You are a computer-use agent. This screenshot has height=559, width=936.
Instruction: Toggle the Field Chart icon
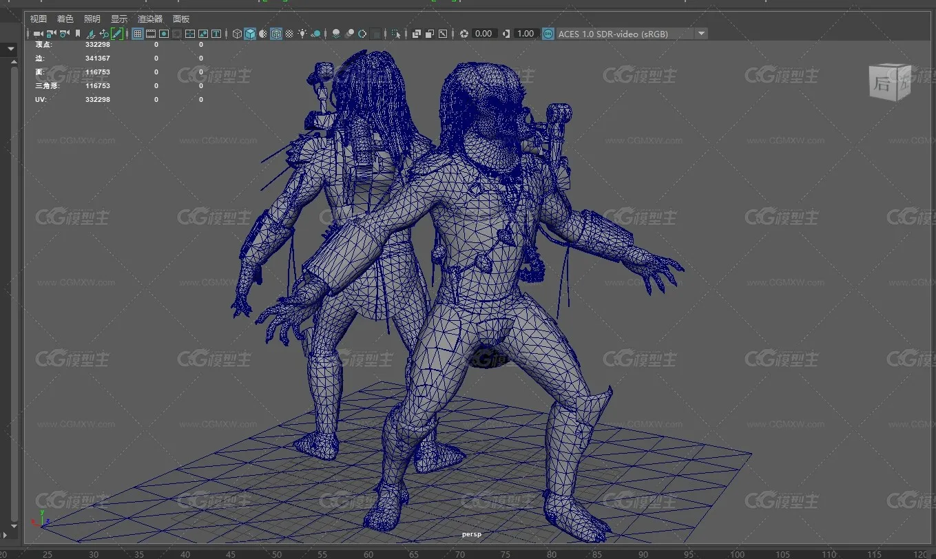click(x=190, y=34)
